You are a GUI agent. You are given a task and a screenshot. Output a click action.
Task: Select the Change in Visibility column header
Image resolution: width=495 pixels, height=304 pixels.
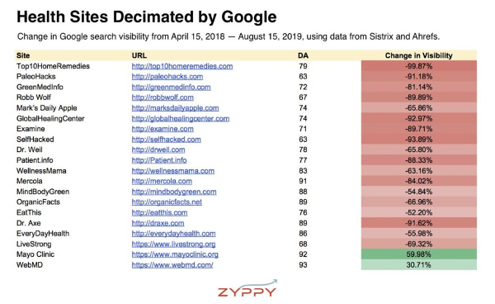(418, 55)
